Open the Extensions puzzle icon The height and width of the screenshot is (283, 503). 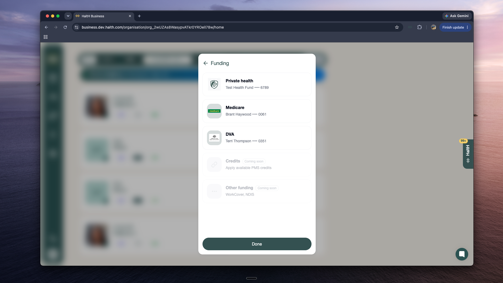[419, 27]
